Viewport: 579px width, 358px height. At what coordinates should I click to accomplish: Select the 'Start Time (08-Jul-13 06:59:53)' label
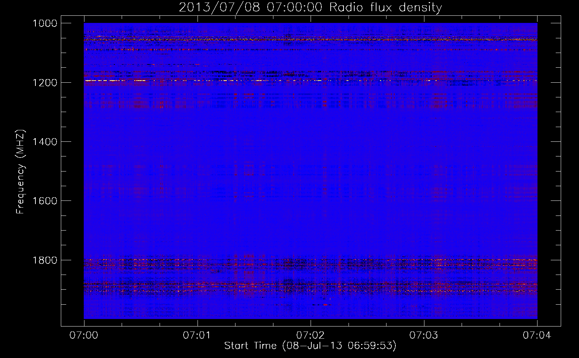pyautogui.click(x=310, y=346)
